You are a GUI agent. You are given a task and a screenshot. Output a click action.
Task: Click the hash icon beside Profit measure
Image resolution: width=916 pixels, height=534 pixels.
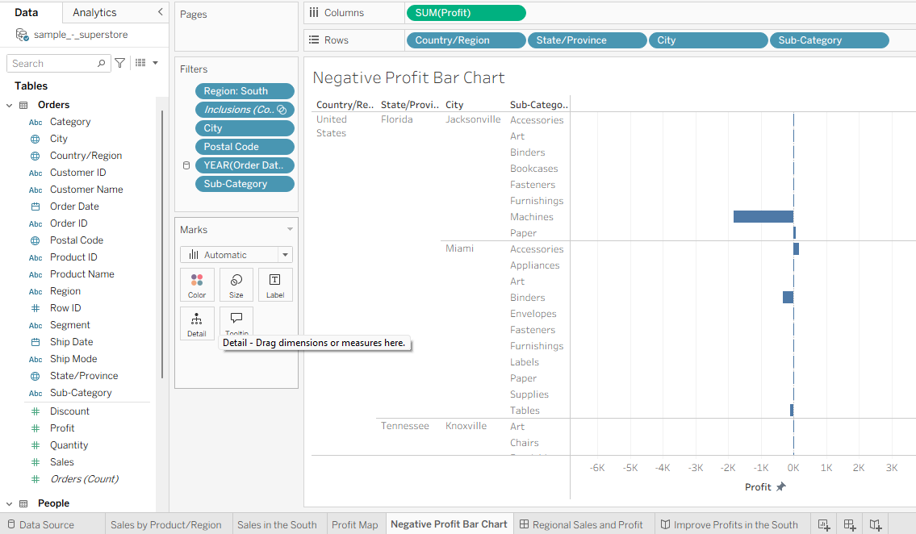pyautogui.click(x=36, y=428)
